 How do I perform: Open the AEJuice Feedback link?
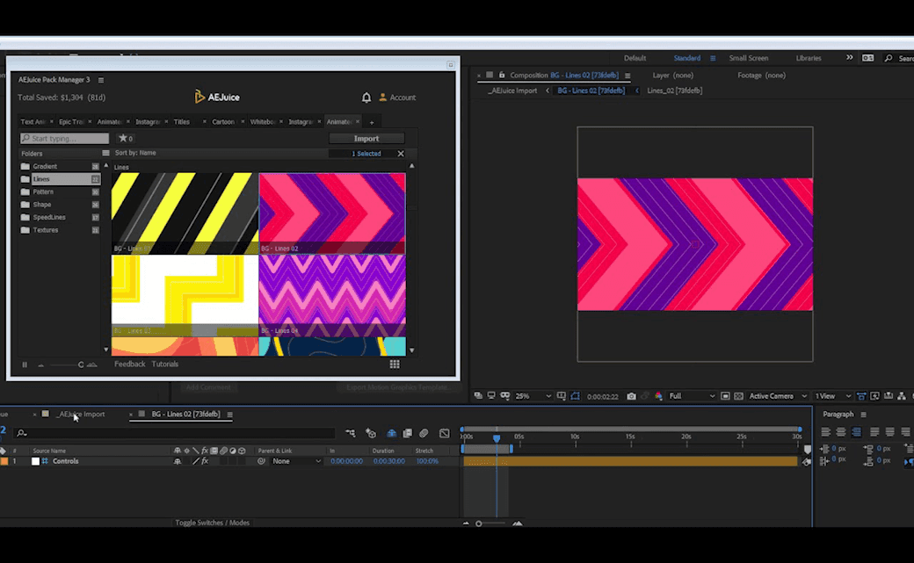click(129, 364)
